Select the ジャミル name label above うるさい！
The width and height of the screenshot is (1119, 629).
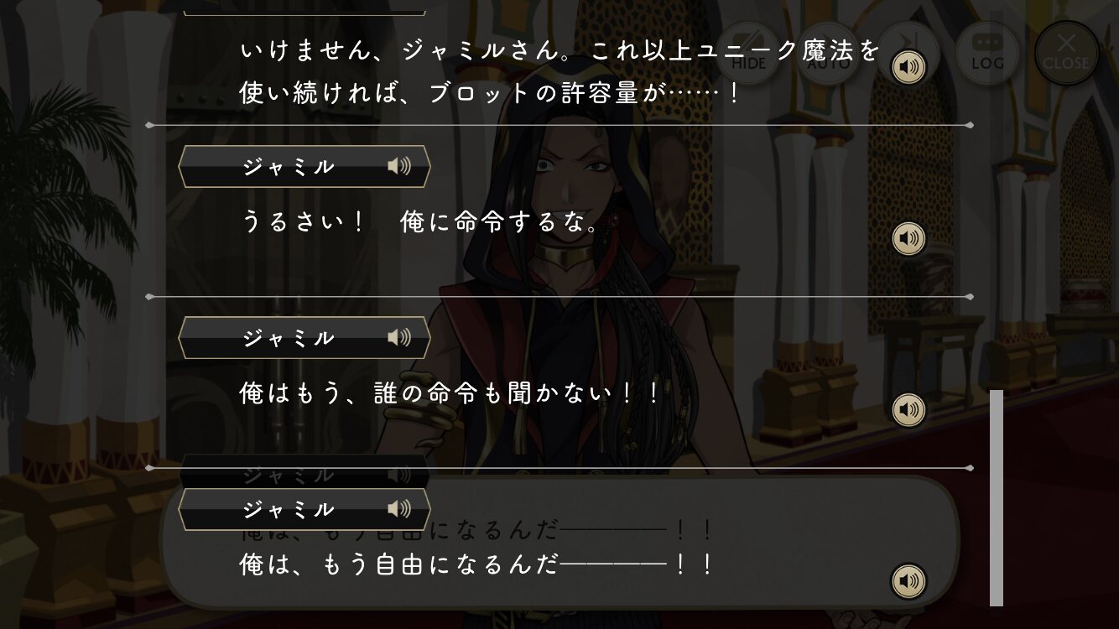(x=289, y=166)
